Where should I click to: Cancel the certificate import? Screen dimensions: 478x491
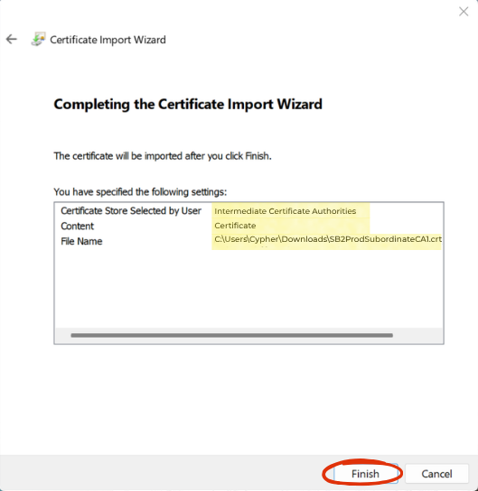pos(436,474)
